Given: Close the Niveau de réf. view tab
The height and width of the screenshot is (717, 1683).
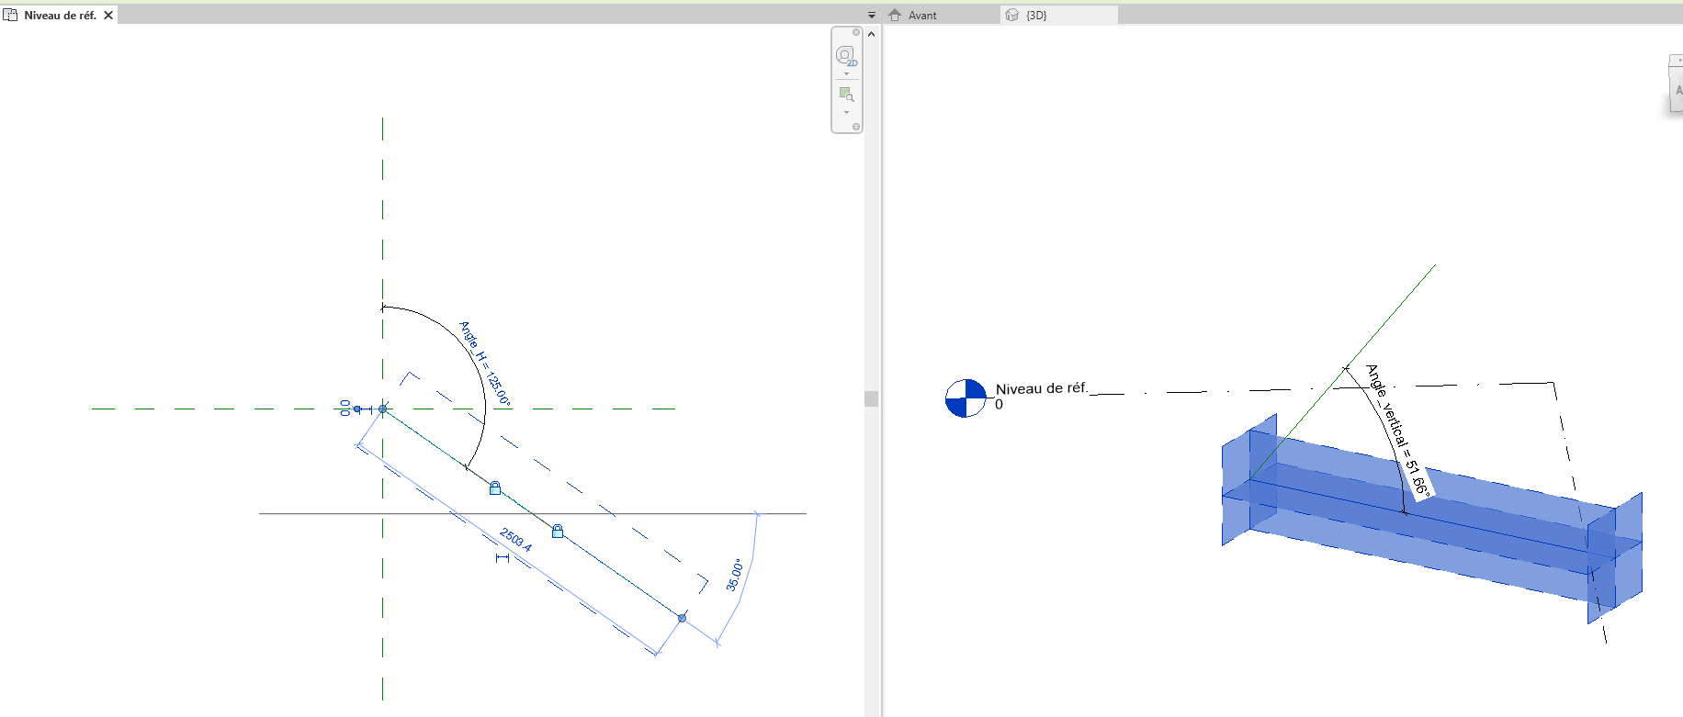Looking at the screenshot, I should [x=108, y=16].
